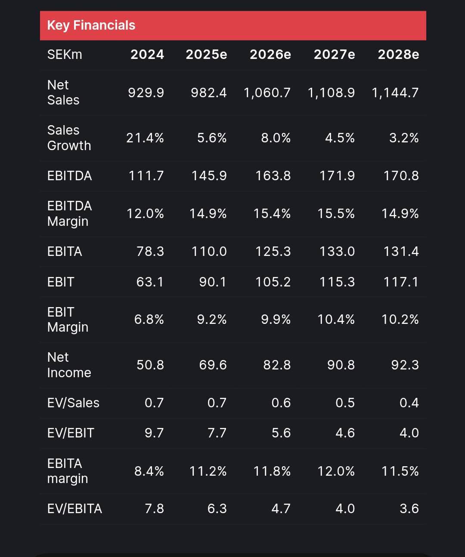The width and height of the screenshot is (465, 557).
Task: Click the SEKm currency label
Action: click(x=65, y=55)
